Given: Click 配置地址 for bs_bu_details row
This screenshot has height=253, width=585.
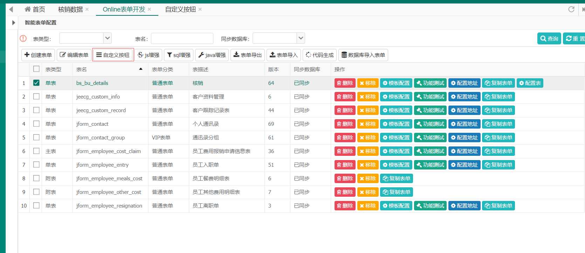Looking at the screenshot, I should pyautogui.click(x=464, y=83).
